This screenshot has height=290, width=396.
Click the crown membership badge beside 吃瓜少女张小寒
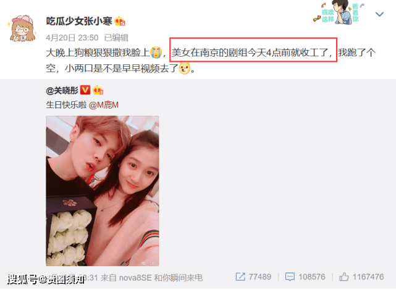pyautogui.click(x=120, y=22)
